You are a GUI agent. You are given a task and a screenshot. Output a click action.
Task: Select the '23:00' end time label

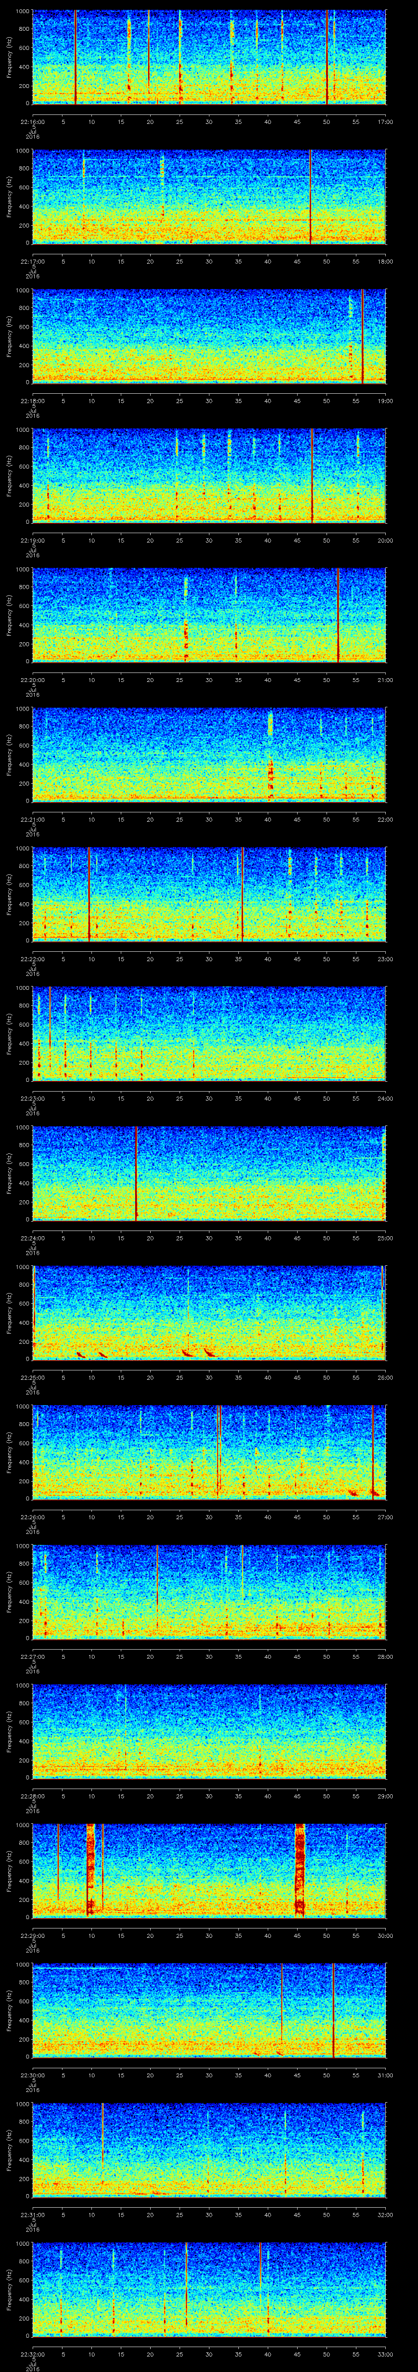click(x=385, y=959)
